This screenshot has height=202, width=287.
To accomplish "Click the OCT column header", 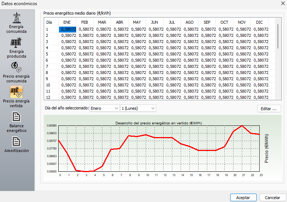I will [x=224, y=22].
